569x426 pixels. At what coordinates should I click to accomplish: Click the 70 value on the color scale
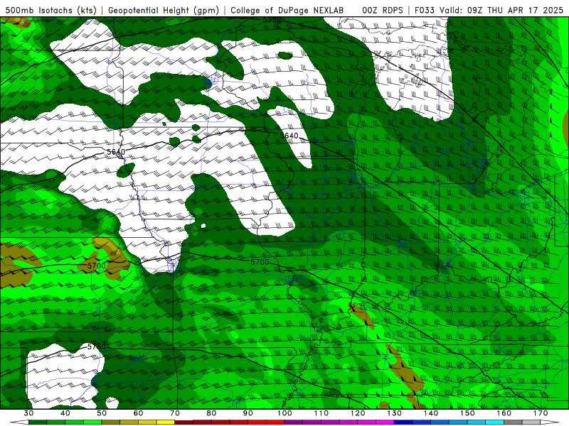[175, 413]
